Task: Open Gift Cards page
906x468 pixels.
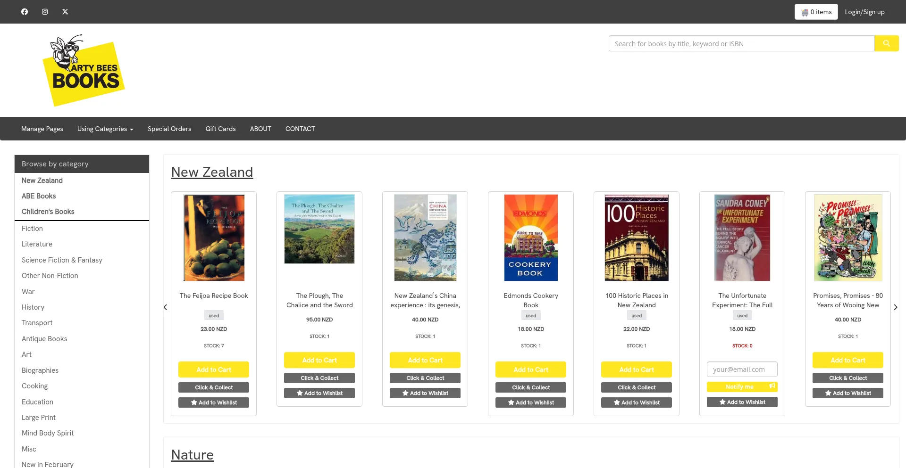Action: pyautogui.click(x=220, y=129)
